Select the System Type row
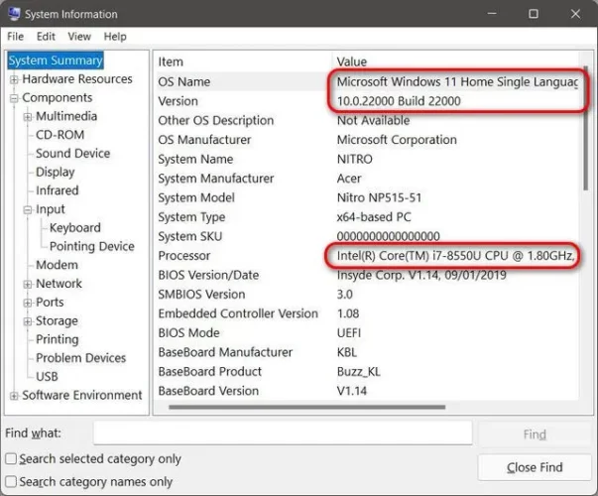 pos(368,217)
